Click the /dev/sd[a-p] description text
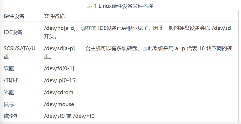This screenshot has width=241, height=124. click(x=138, y=52)
